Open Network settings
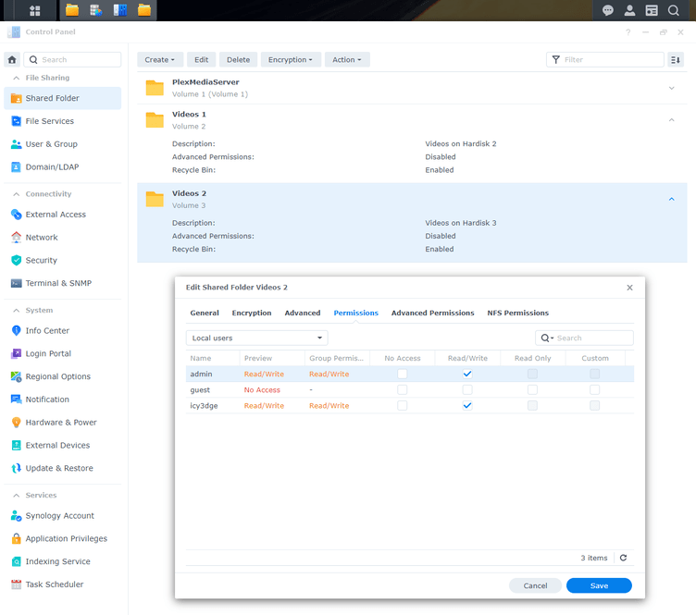Image resolution: width=696 pixels, height=615 pixels. point(63,238)
